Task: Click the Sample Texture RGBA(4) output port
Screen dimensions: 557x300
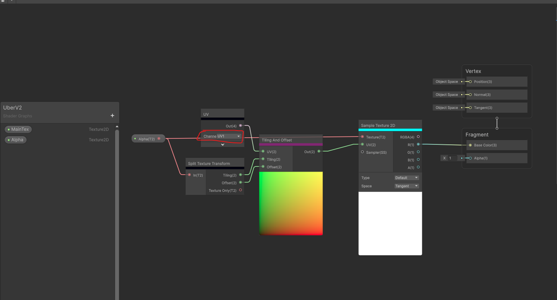Action: point(418,137)
